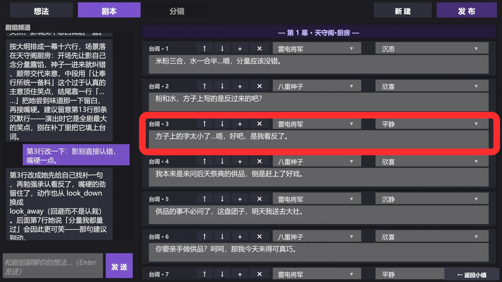
Task: Move line 台词•2 up
Action: 204,86
